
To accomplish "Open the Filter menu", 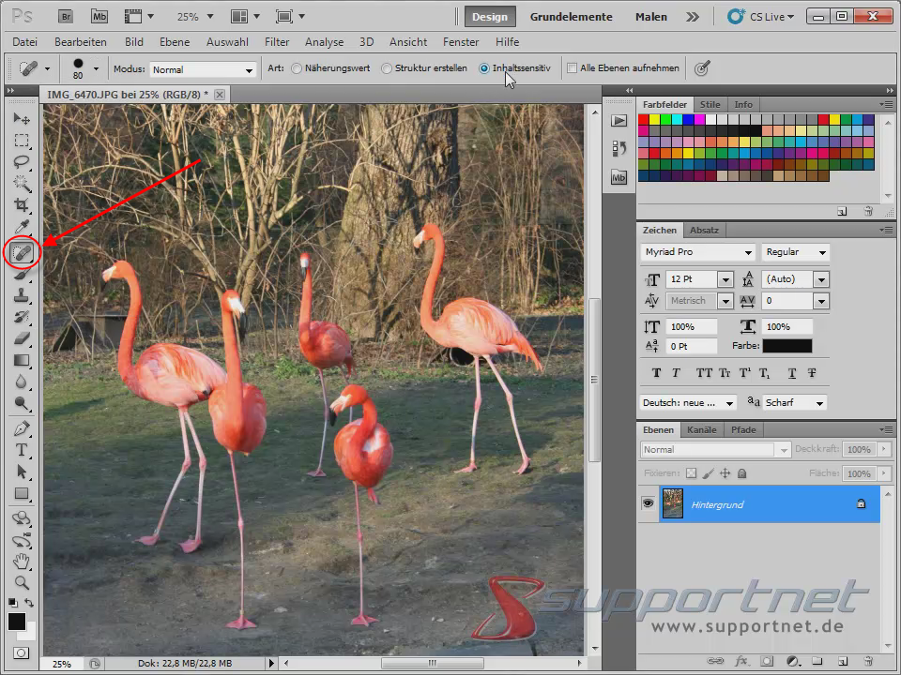I will 277,42.
